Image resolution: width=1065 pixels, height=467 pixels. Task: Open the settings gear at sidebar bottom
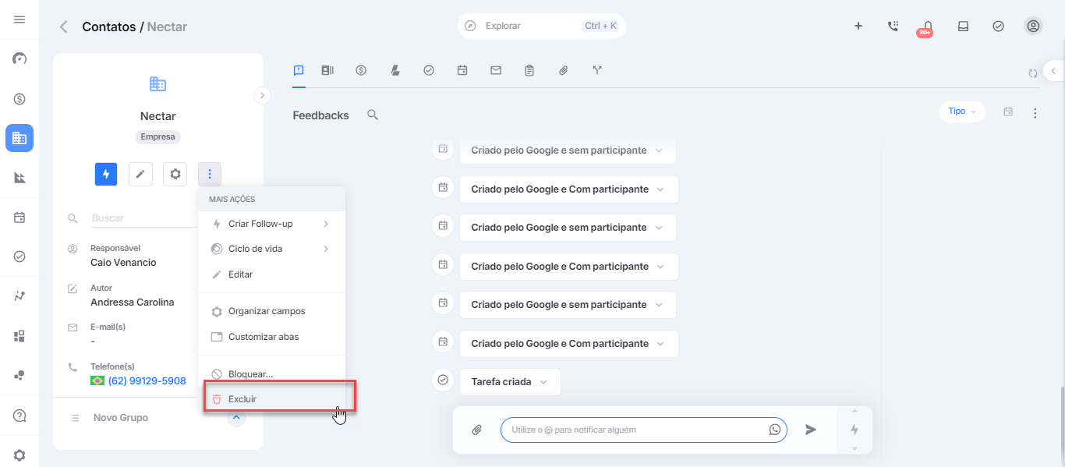tap(19, 455)
